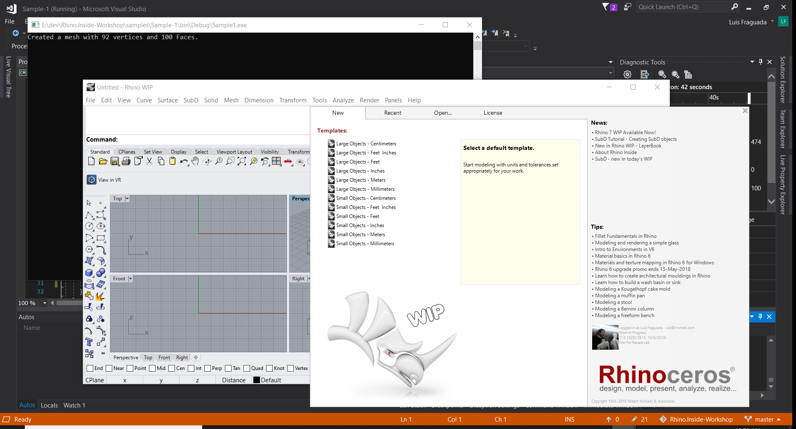796x429 pixels.
Task: Open Diagnostic Tools settings gear
Action: pos(627,75)
